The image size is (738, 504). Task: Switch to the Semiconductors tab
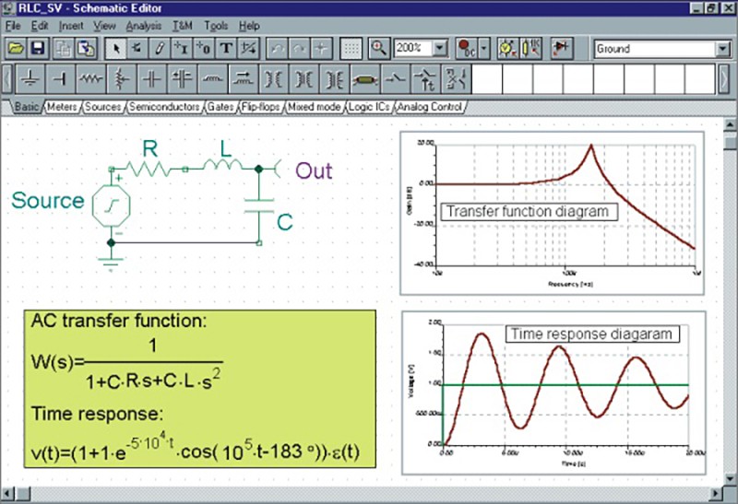point(164,107)
